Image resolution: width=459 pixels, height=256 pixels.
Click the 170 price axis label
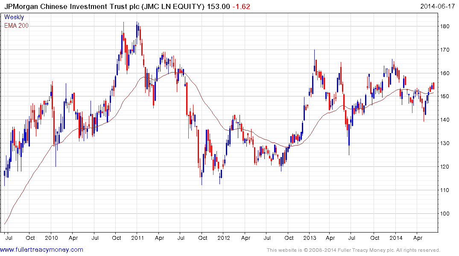pyautogui.click(x=444, y=50)
